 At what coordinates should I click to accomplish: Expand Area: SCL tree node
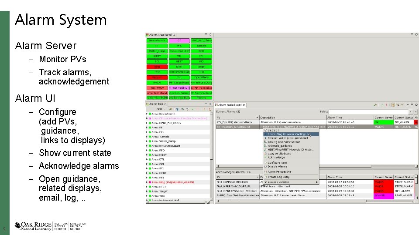click(147, 168)
